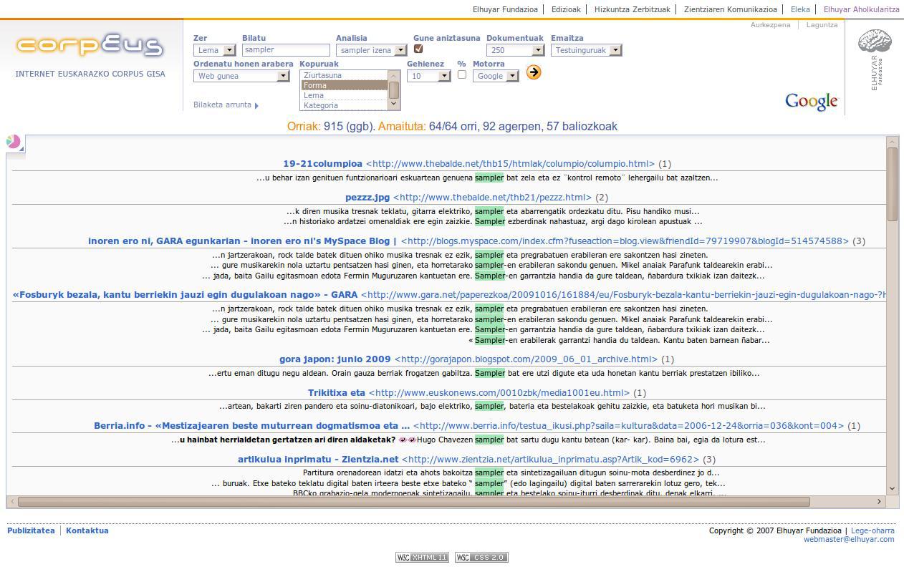Uncheck the Gune aniztasuna checkbox

[418, 49]
